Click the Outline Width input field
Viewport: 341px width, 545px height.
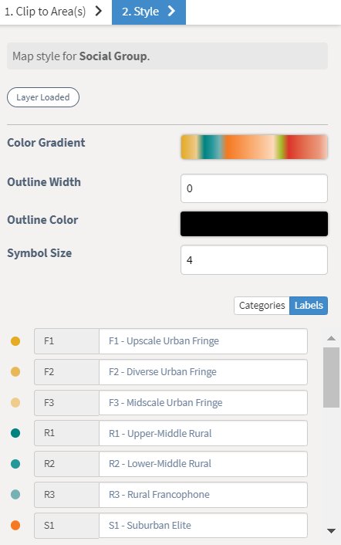click(x=254, y=188)
